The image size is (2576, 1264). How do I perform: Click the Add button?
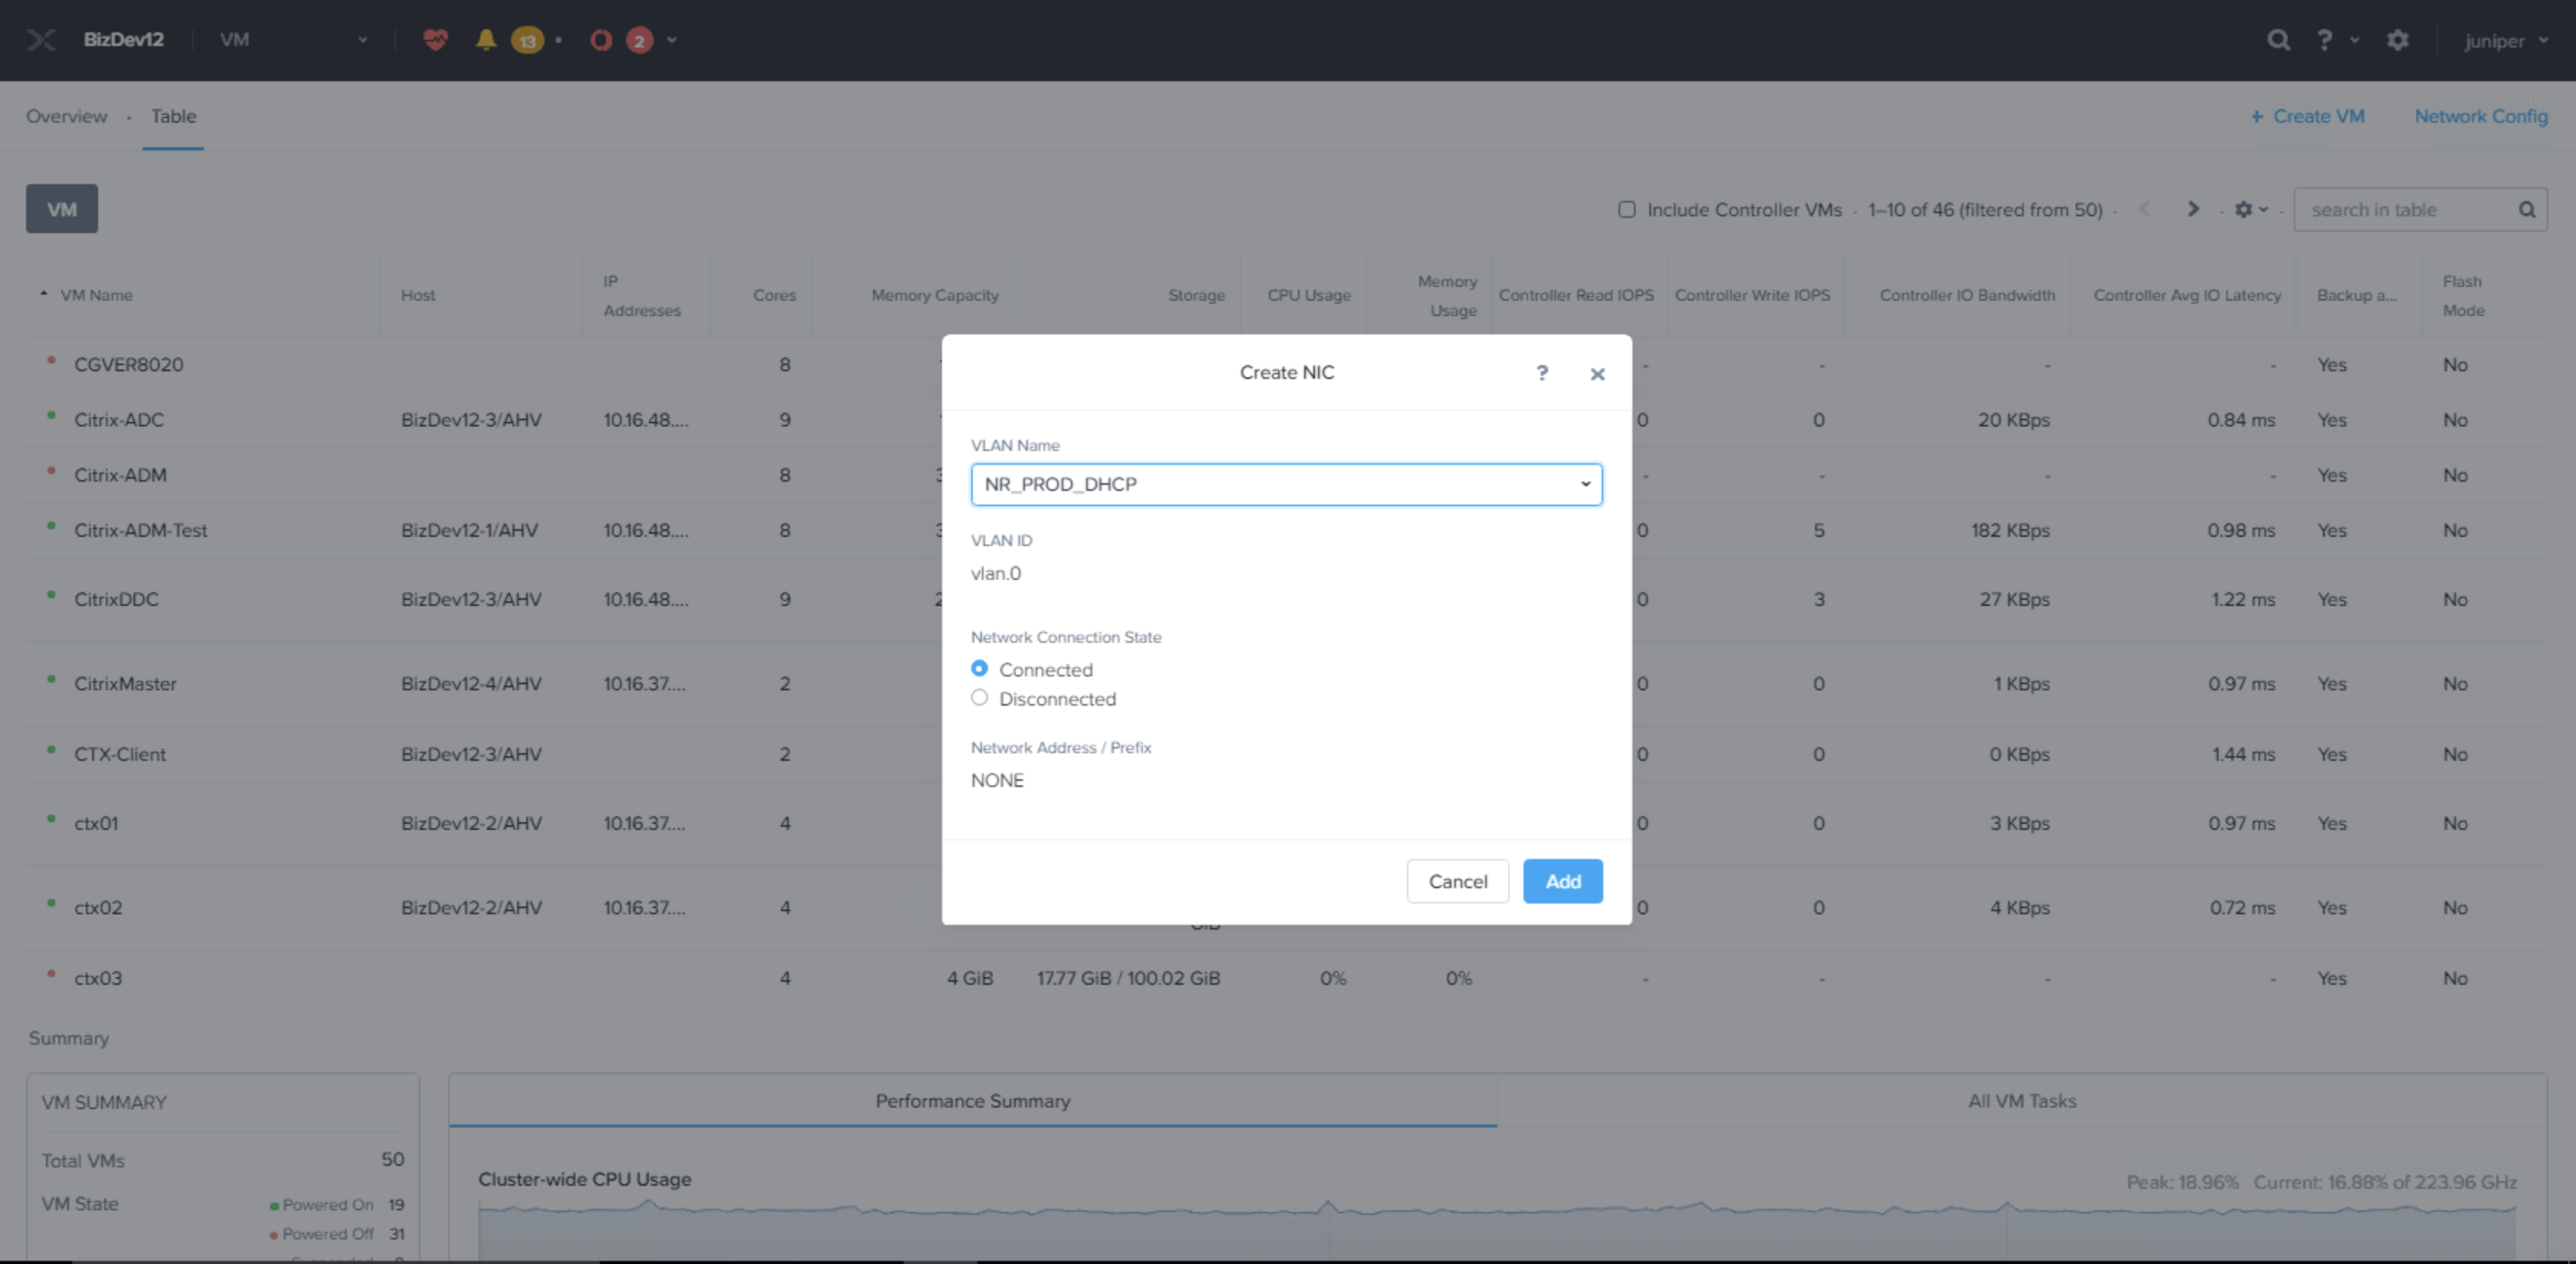point(1562,881)
